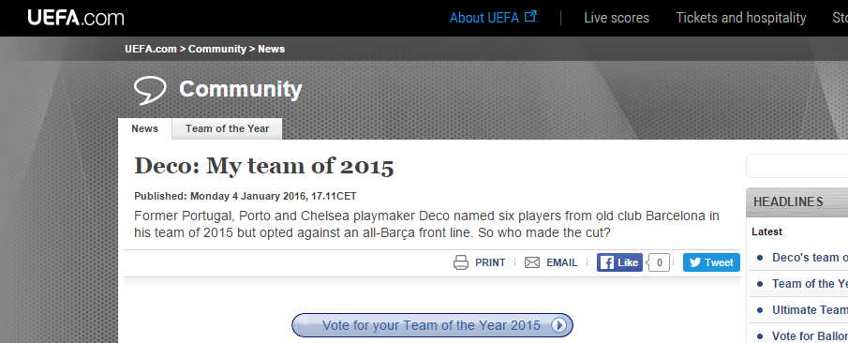Vote for your Team of the Year 2015
The image size is (848, 343).
432,325
